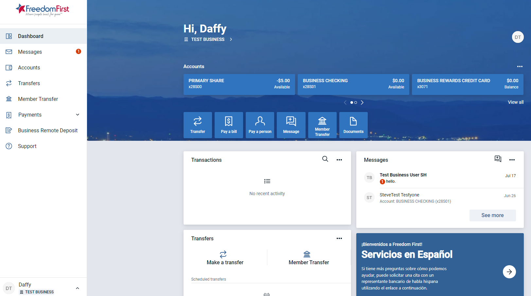Go to next accounts carousel page

362,102
